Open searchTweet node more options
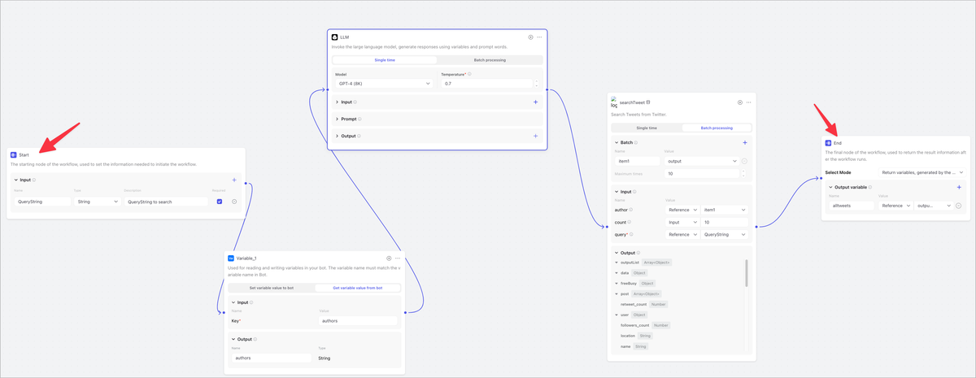This screenshot has height=378, width=976. (748, 102)
